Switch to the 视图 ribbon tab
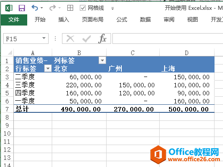This screenshot has height=167, width=223. tap(192, 20)
